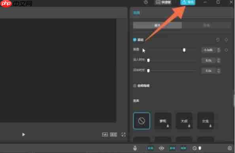Image resolution: width=235 pixels, height=153 pixels.
Task: Toggle the 基础 section checkbox
Action: point(135,40)
